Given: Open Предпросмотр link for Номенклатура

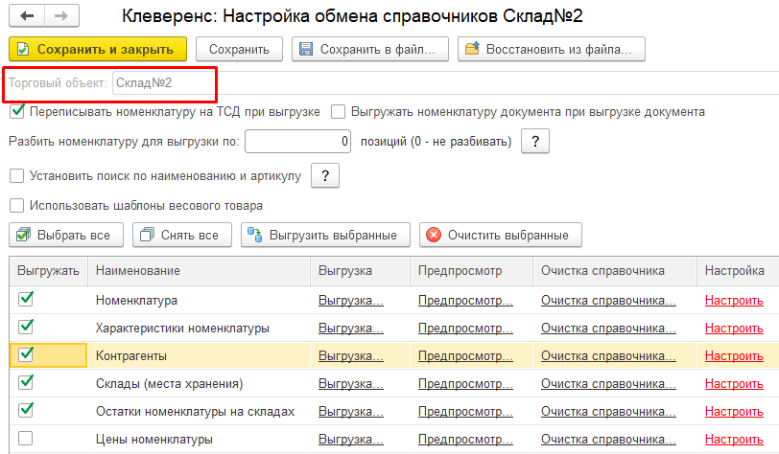Looking at the screenshot, I should [465, 301].
